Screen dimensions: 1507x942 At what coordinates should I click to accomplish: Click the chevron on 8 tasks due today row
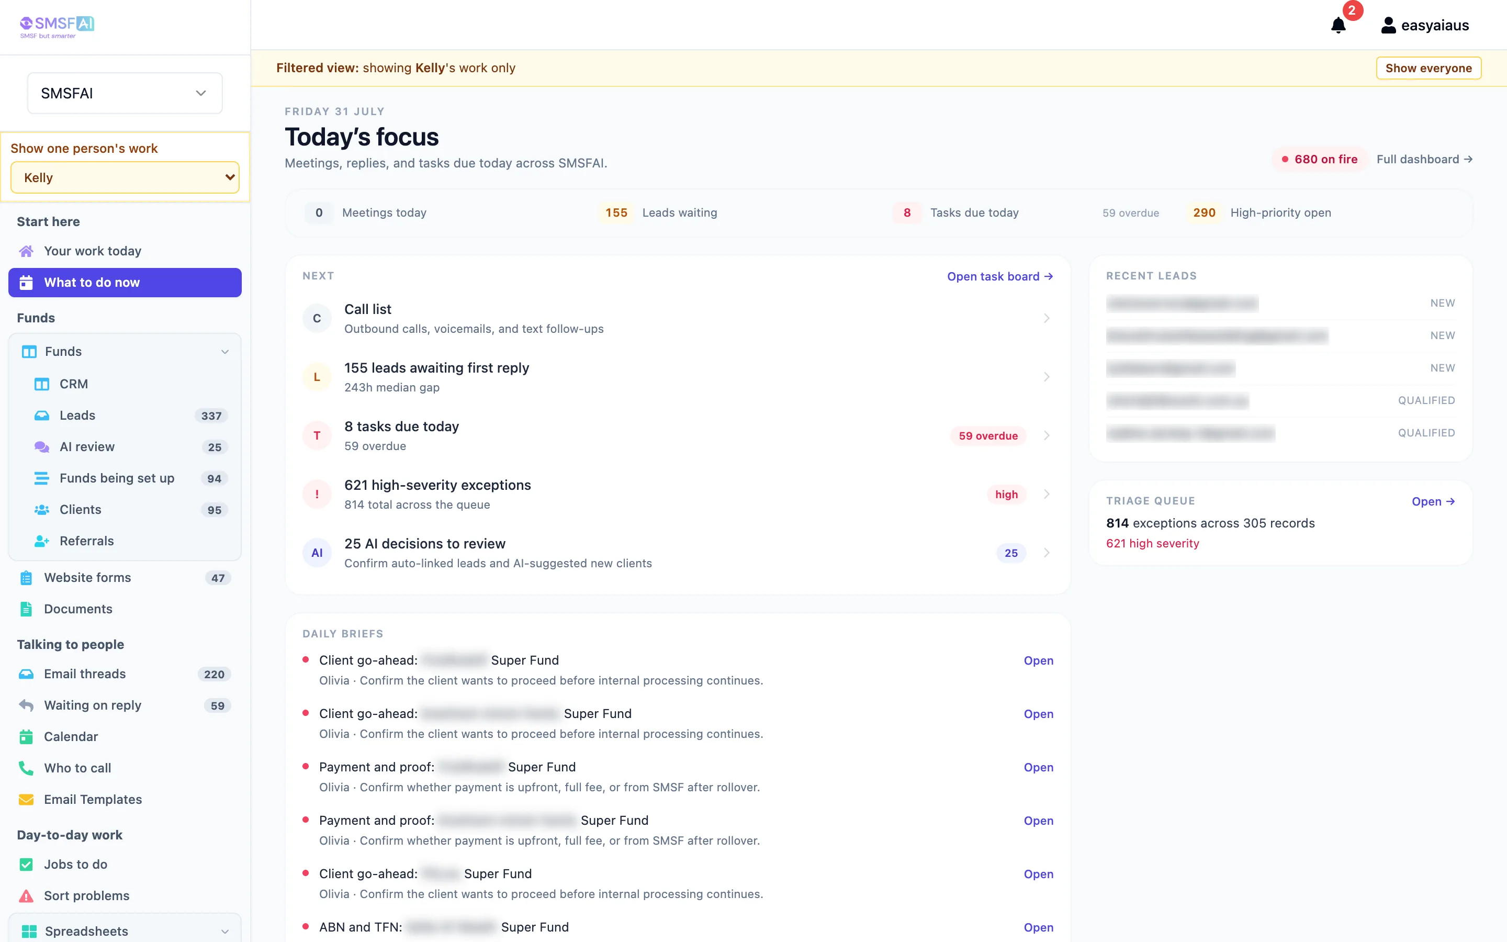pos(1047,435)
